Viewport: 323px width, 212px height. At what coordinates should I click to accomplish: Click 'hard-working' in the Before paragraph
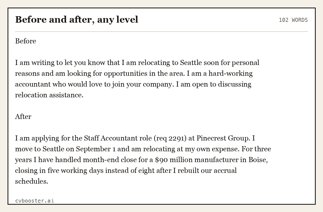click(x=231, y=73)
